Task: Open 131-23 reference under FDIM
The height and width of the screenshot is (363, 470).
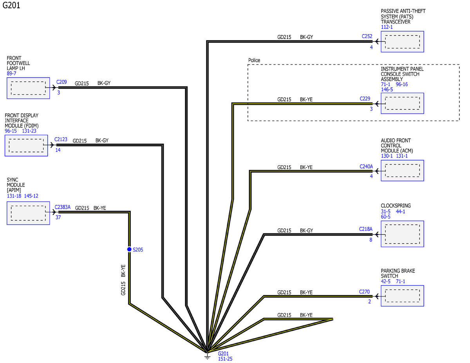Action: coord(29,131)
